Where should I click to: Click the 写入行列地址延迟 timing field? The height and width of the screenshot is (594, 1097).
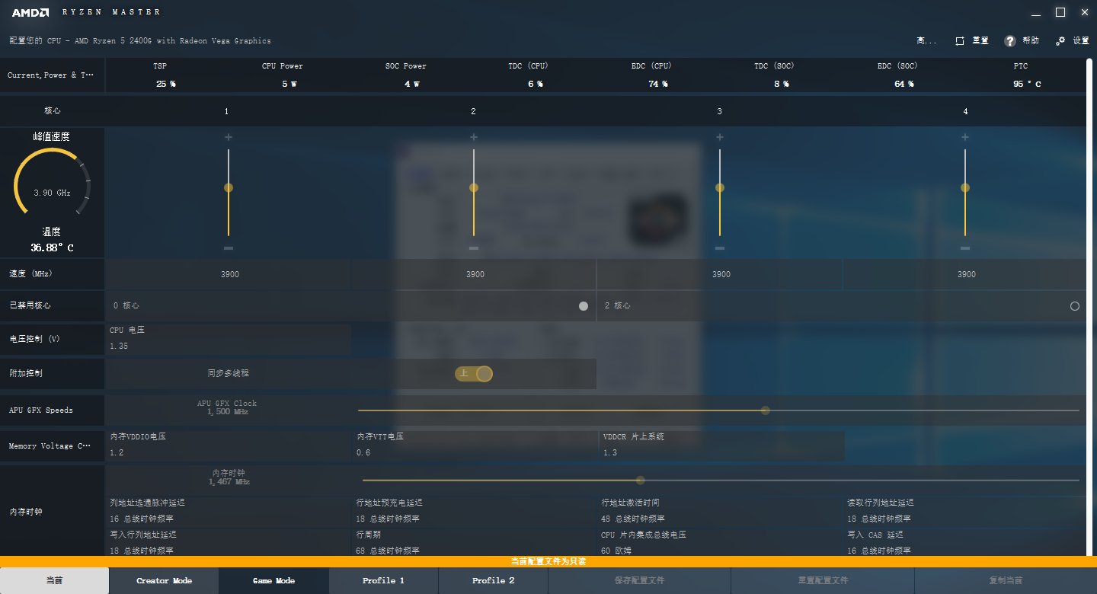[229, 542]
